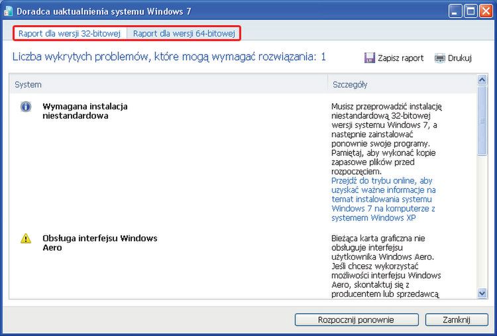Click Drukuj label to print

point(460,58)
